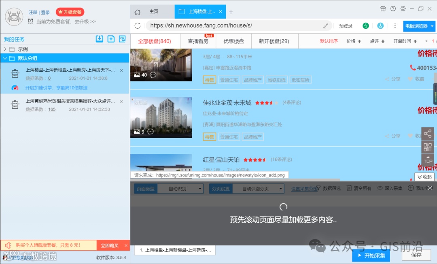Click the pencil edit icon in URL bar
437x264 pixels.
tap(325, 26)
